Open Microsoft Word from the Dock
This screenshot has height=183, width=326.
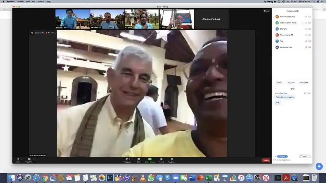tap(192, 178)
